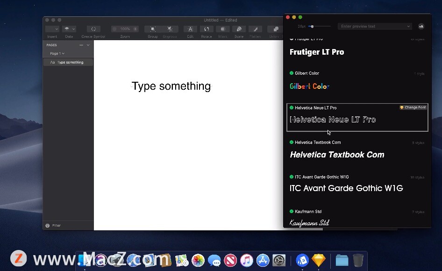Click the Frutiger LT Pro font preview
Viewport: 442px width, 271px height.
click(317, 52)
